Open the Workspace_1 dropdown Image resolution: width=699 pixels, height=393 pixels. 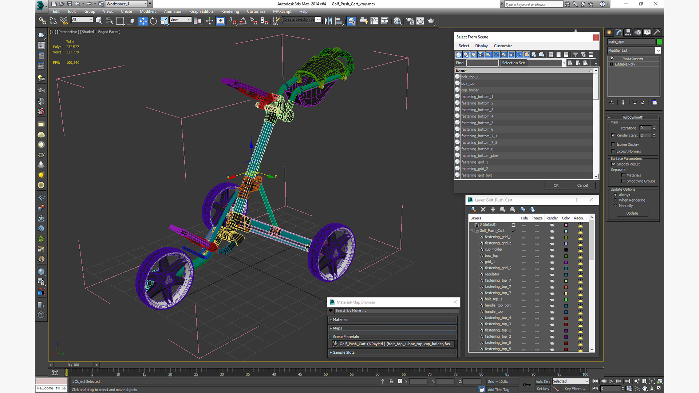click(126, 4)
